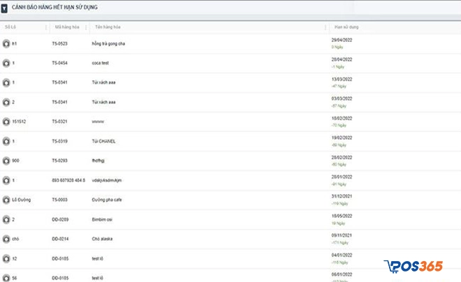Collapse the Cảnh báo hàng hết hạn panel
The height and width of the screenshot is (282, 461).
coord(5,7)
